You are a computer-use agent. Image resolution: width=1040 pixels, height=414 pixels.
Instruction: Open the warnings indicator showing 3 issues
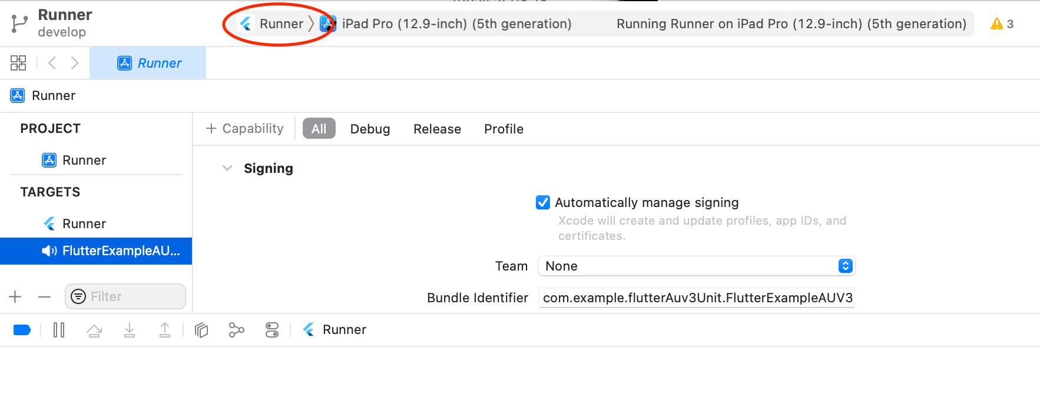(1002, 24)
